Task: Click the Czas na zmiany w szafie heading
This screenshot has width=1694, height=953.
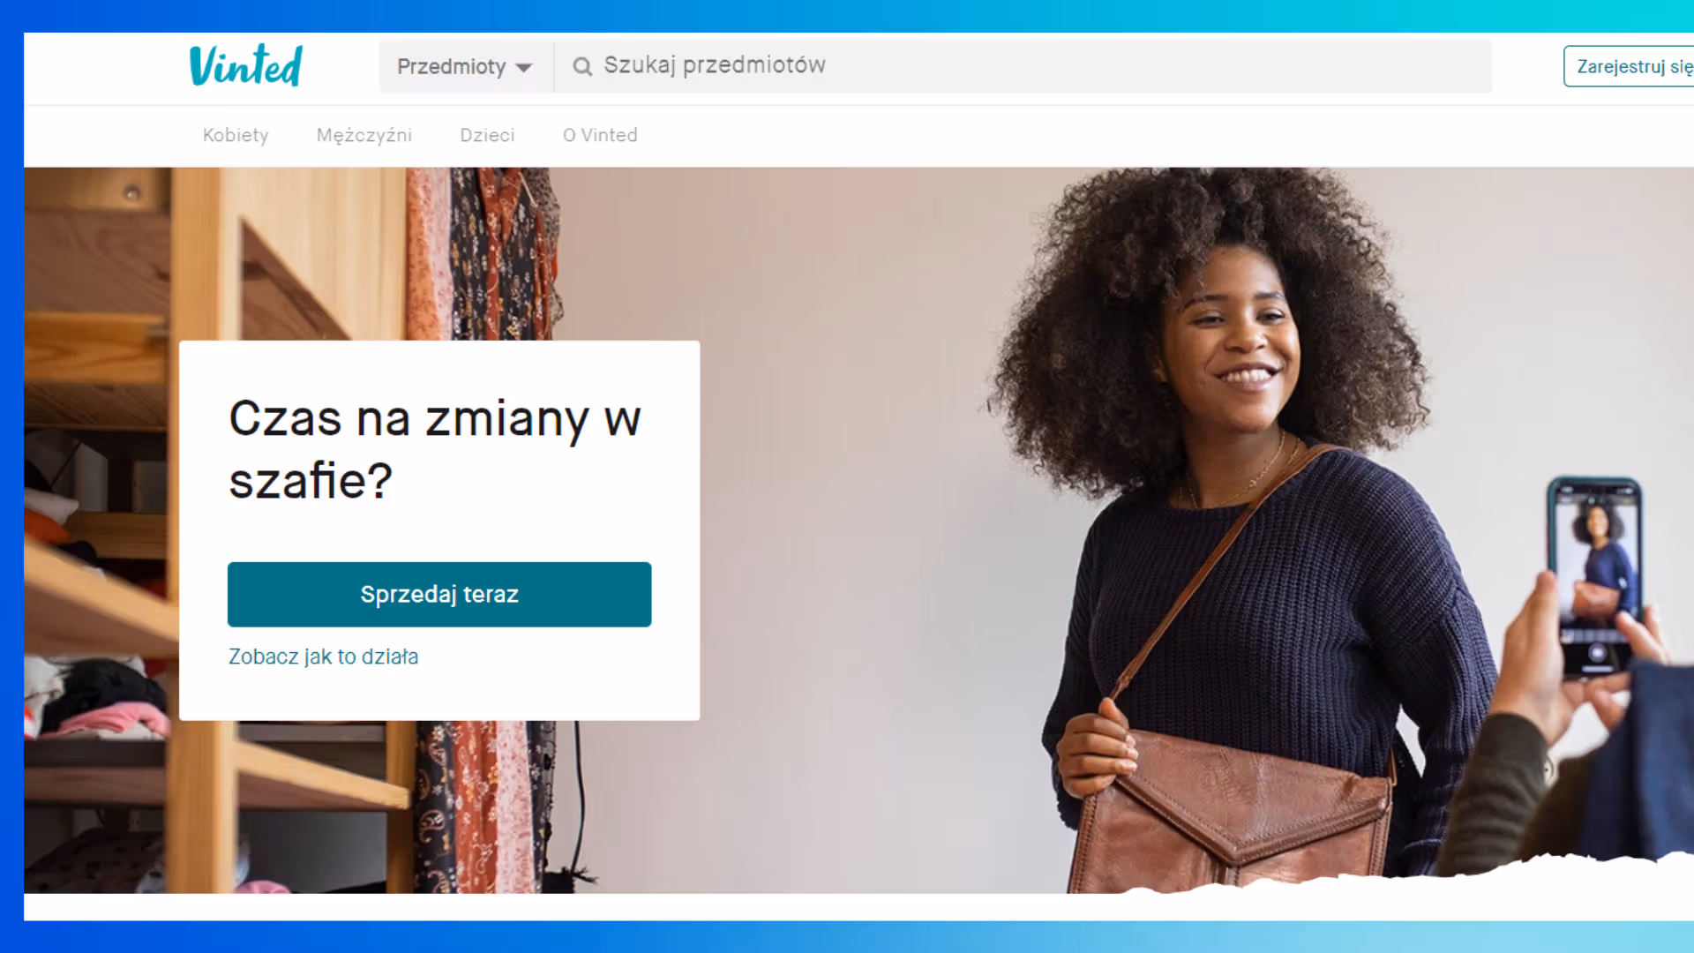Action: point(435,449)
